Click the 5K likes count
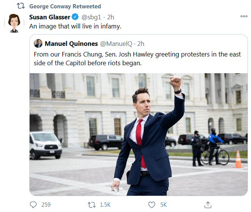 163,205
